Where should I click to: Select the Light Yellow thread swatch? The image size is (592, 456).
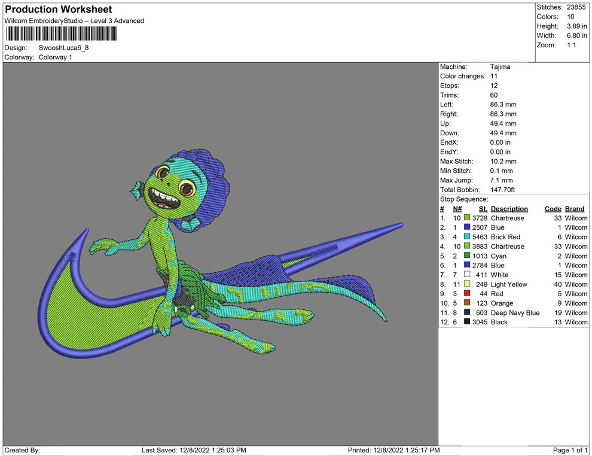[x=467, y=284]
